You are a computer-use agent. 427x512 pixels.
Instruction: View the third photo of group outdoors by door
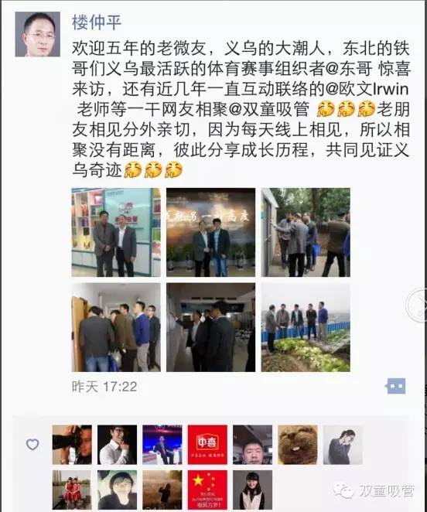306,232
